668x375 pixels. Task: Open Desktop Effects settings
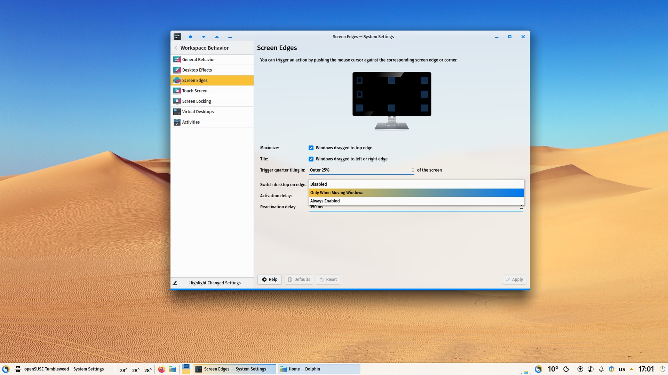click(x=212, y=70)
